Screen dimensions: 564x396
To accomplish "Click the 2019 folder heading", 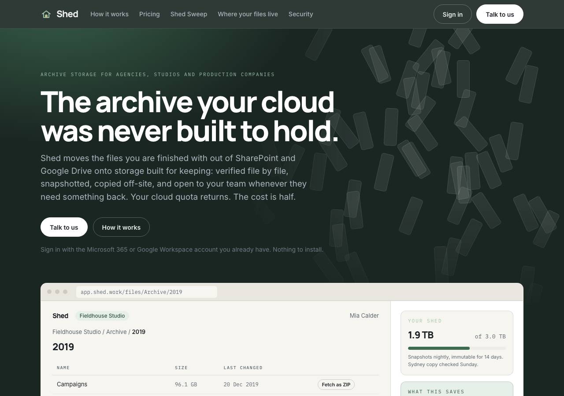I will point(63,347).
